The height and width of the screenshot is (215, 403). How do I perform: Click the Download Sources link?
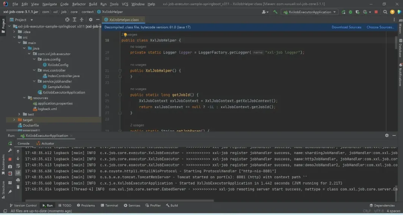coord(346,27)
